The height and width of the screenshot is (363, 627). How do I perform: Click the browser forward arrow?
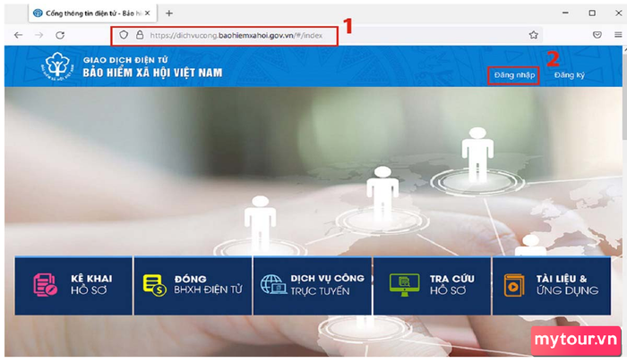[x=39, y=35]
